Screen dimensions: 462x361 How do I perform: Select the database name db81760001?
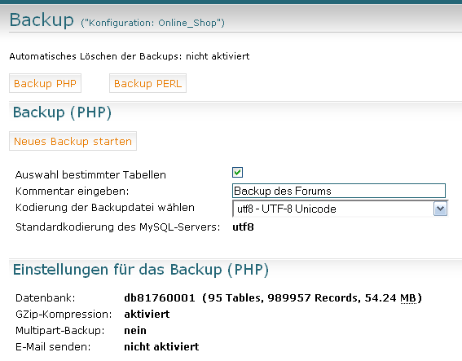tap(160, 298)
